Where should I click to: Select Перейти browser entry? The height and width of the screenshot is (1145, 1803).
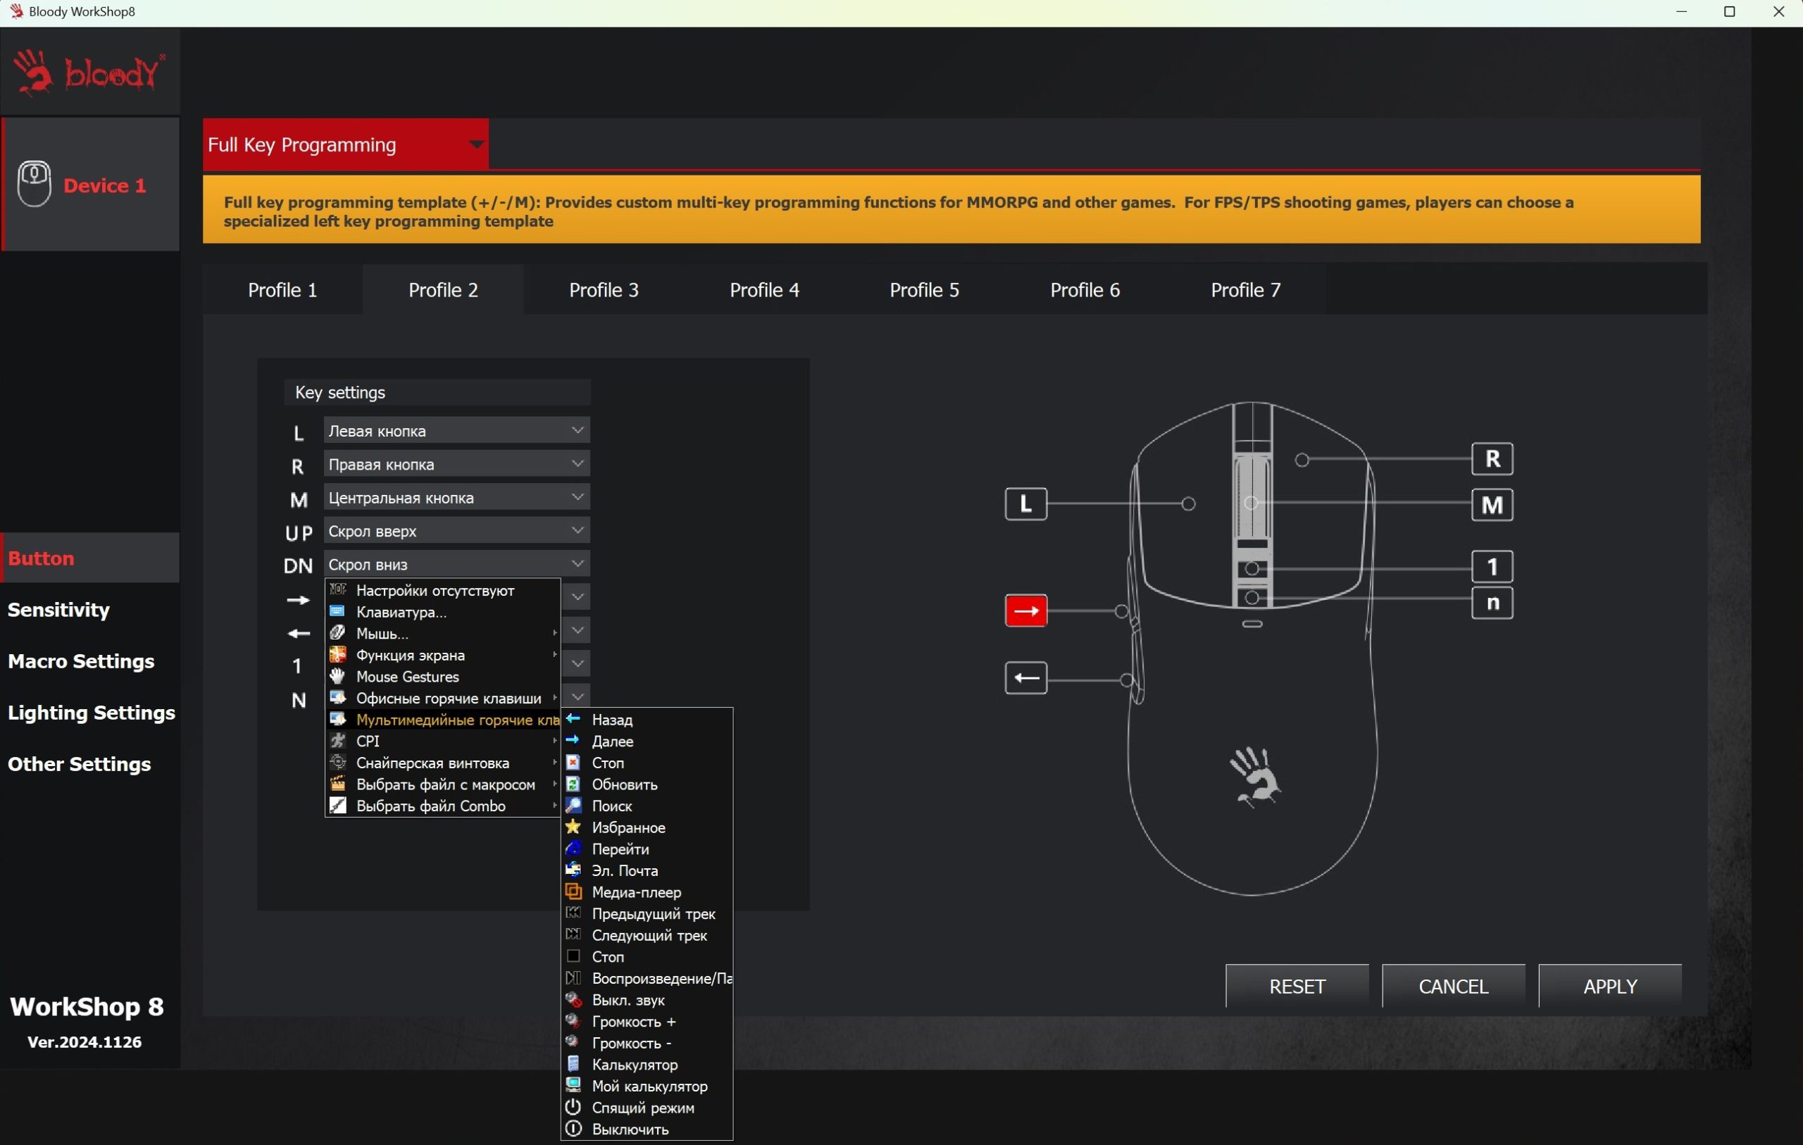646,849
